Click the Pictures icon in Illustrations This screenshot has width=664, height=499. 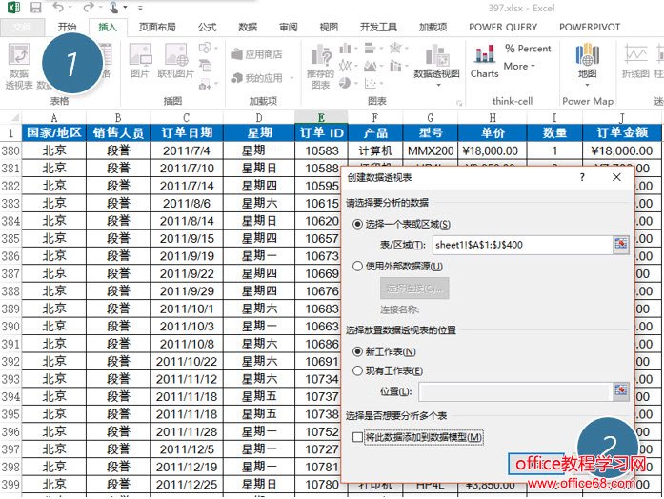pos(140,62)
